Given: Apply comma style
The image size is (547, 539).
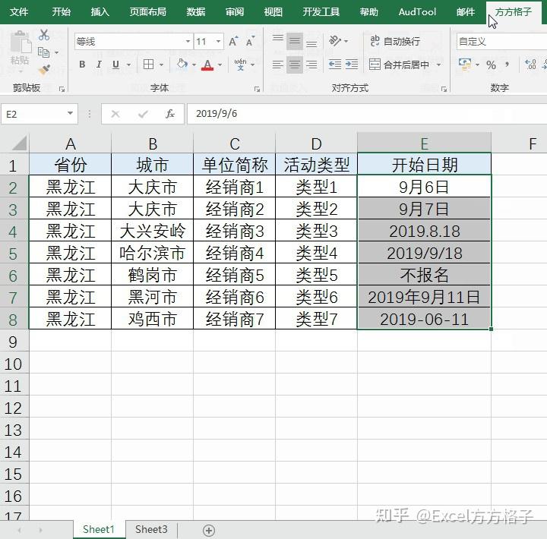Looking at the screenshot, I should (507, 65).
